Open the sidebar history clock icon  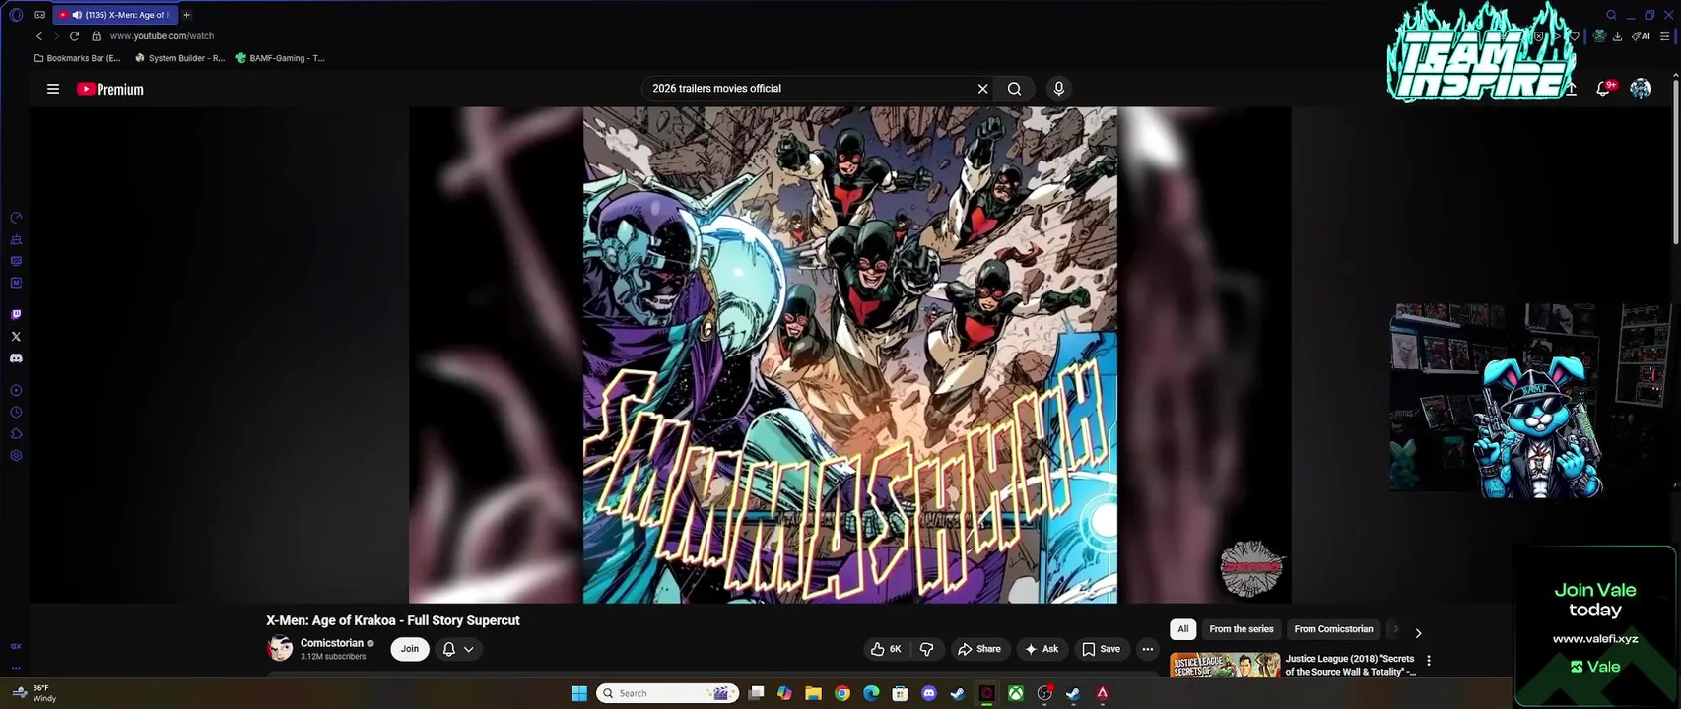[x=16, y=413]
